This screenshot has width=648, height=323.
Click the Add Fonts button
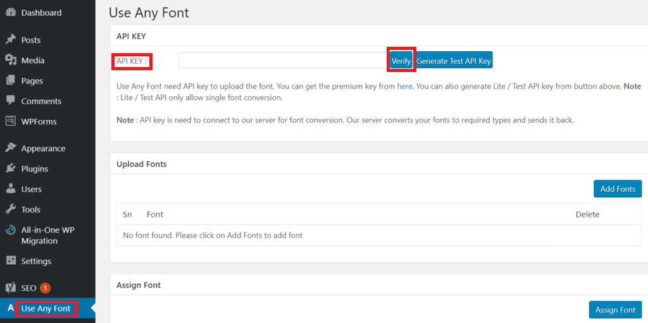(618, 189)
